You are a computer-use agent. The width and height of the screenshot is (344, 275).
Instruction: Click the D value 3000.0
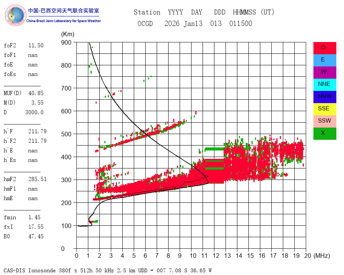pos(34,112)
